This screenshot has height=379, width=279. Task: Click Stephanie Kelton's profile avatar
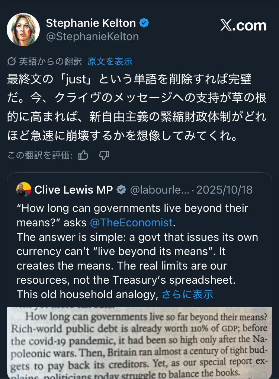pyautogui.click(x=23, y=29)
